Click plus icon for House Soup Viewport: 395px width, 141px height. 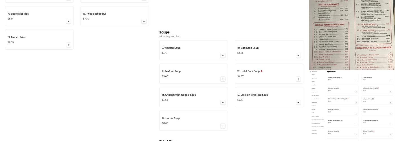(x=223, y=126)
